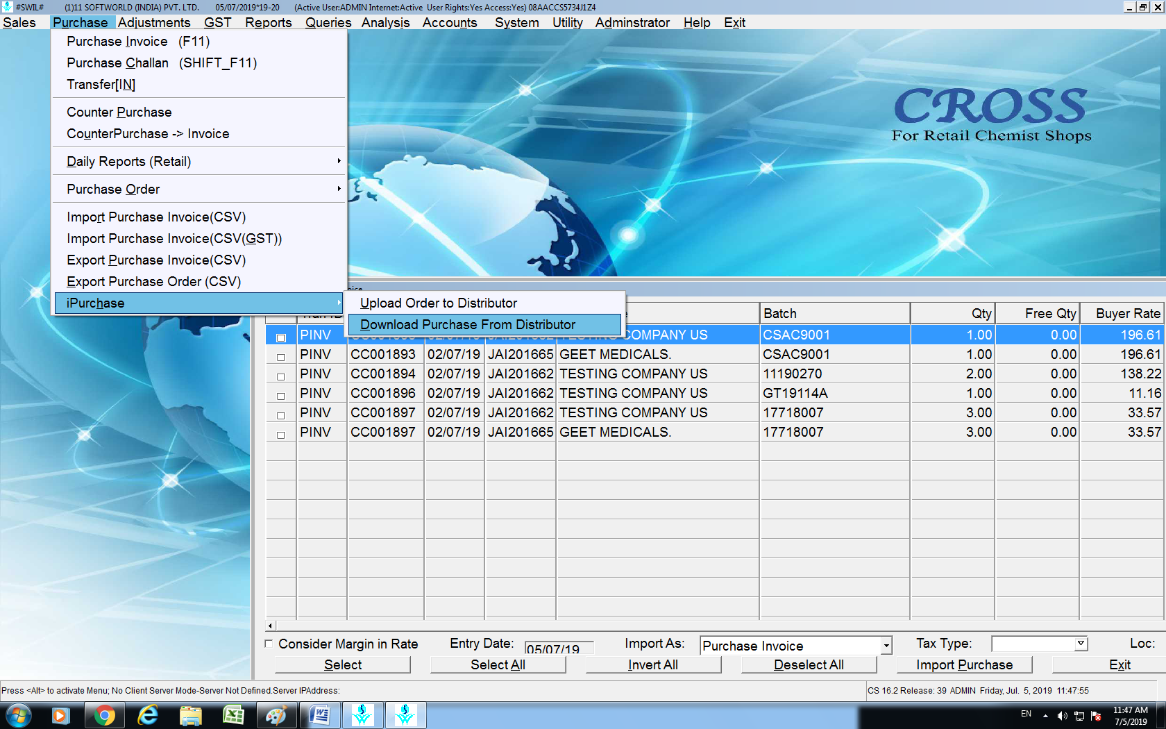
Task: Click the Invert All button
Action: tap(653, 664)
